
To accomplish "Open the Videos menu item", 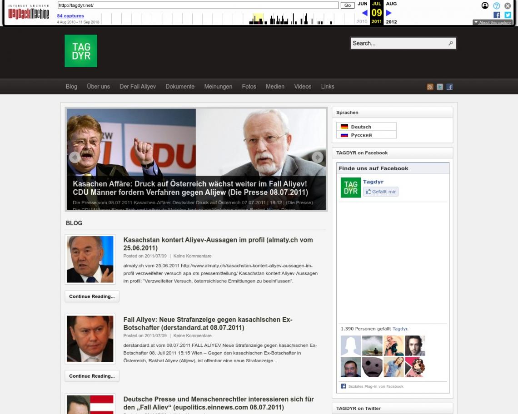I will (x=303, y=87).
